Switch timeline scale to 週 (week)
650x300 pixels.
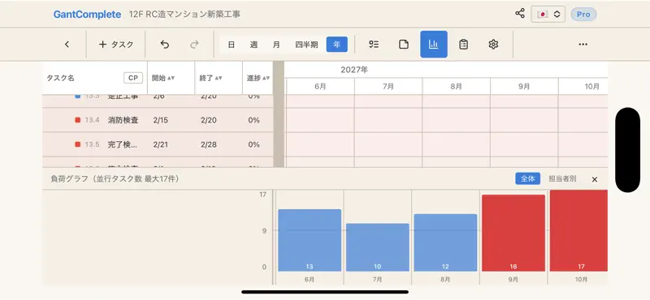coord(253,45)
